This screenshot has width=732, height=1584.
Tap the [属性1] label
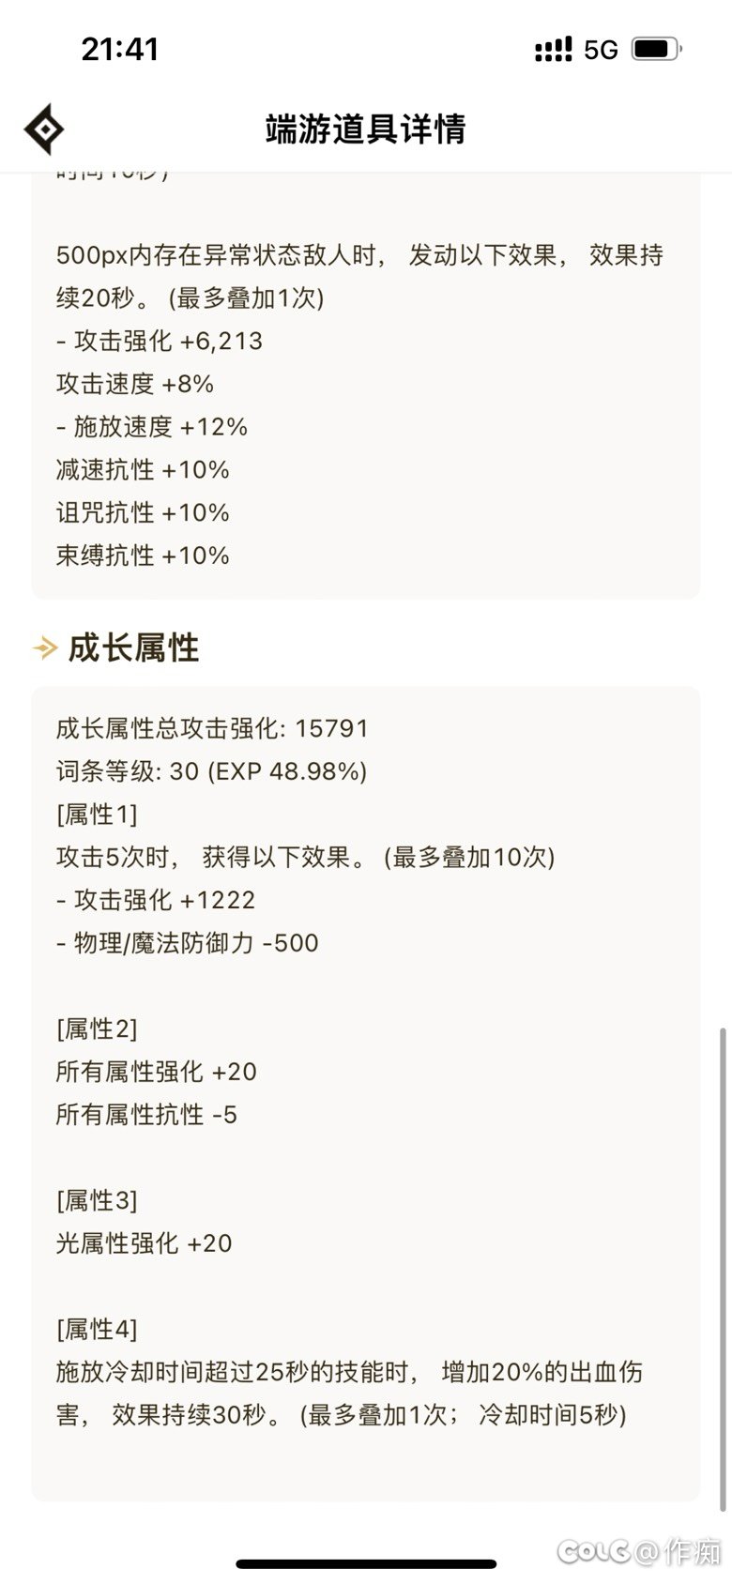click(97, 815)
